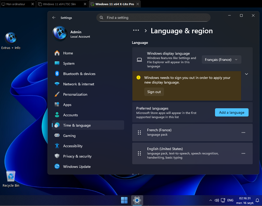The image size is (262, 206).
Task: Open Extras + Info desktop icon
Action: [11, 41]
